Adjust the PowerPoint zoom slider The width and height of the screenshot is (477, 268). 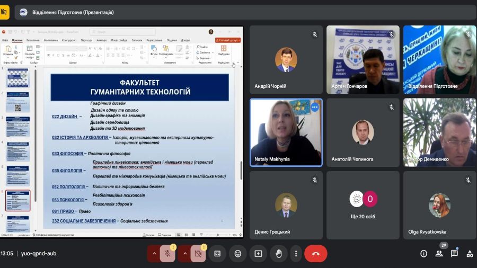(x=218, y=235)
